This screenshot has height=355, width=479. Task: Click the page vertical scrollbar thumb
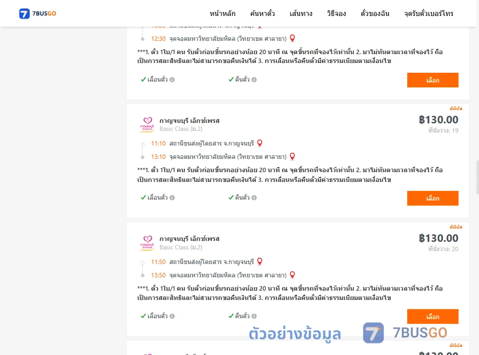pos(478,177)
